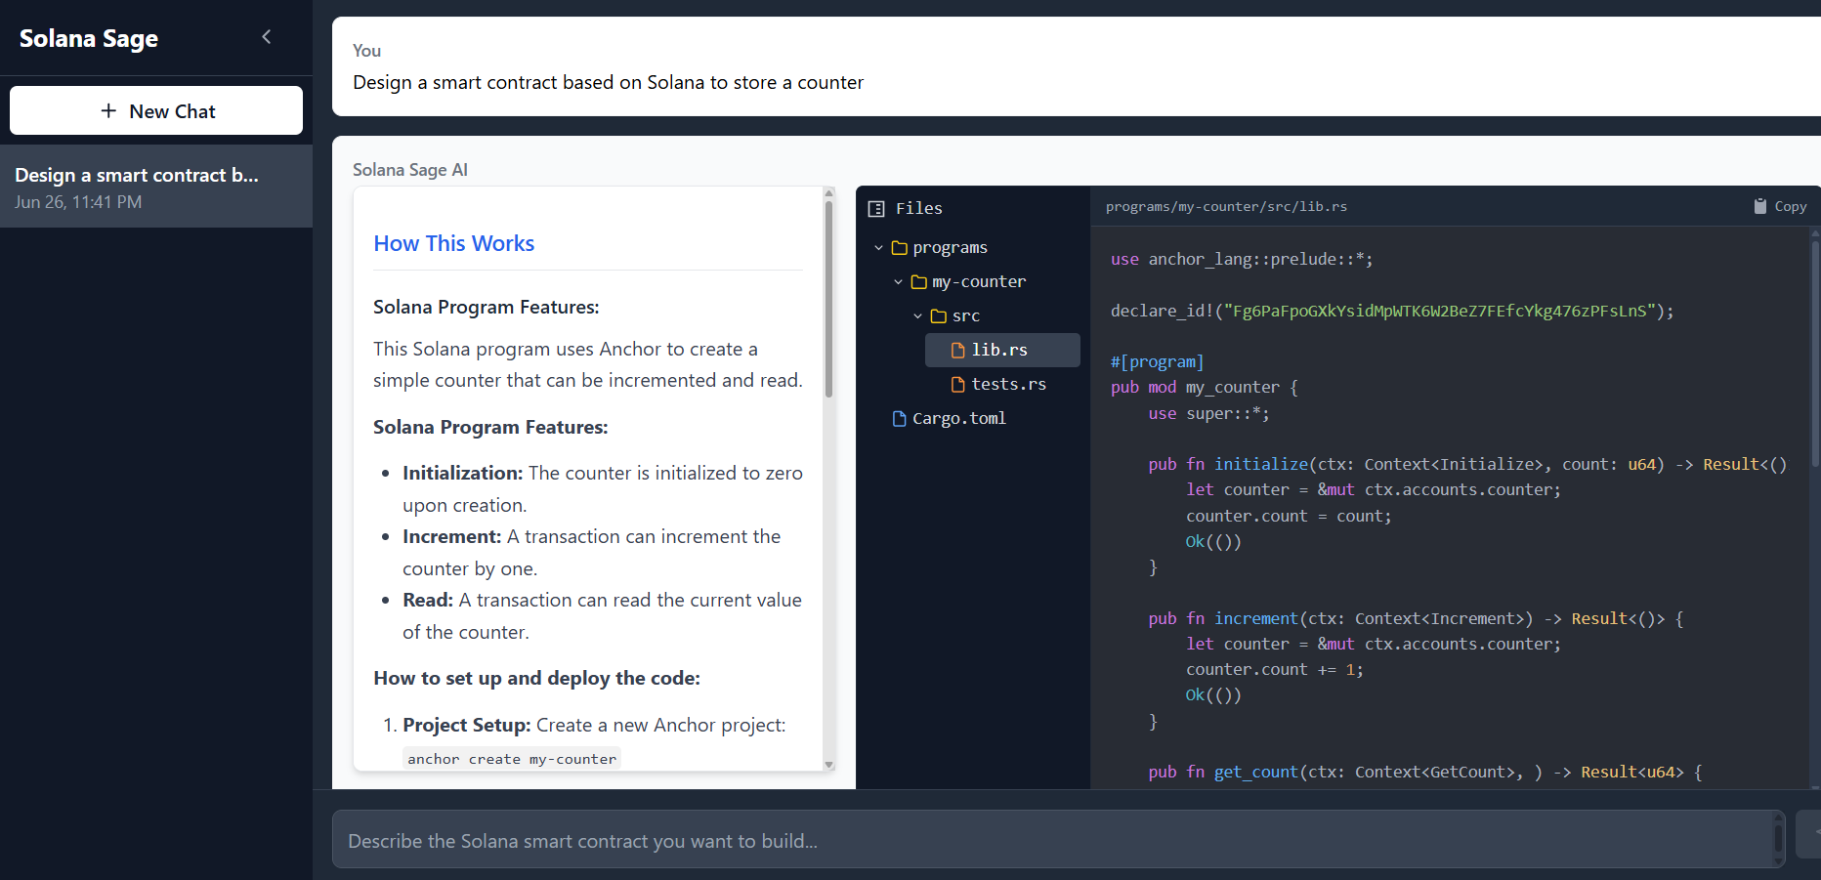Collapse the my-counter folder chevron
Screen dimensions: 1821x880
tap(898, 282)
